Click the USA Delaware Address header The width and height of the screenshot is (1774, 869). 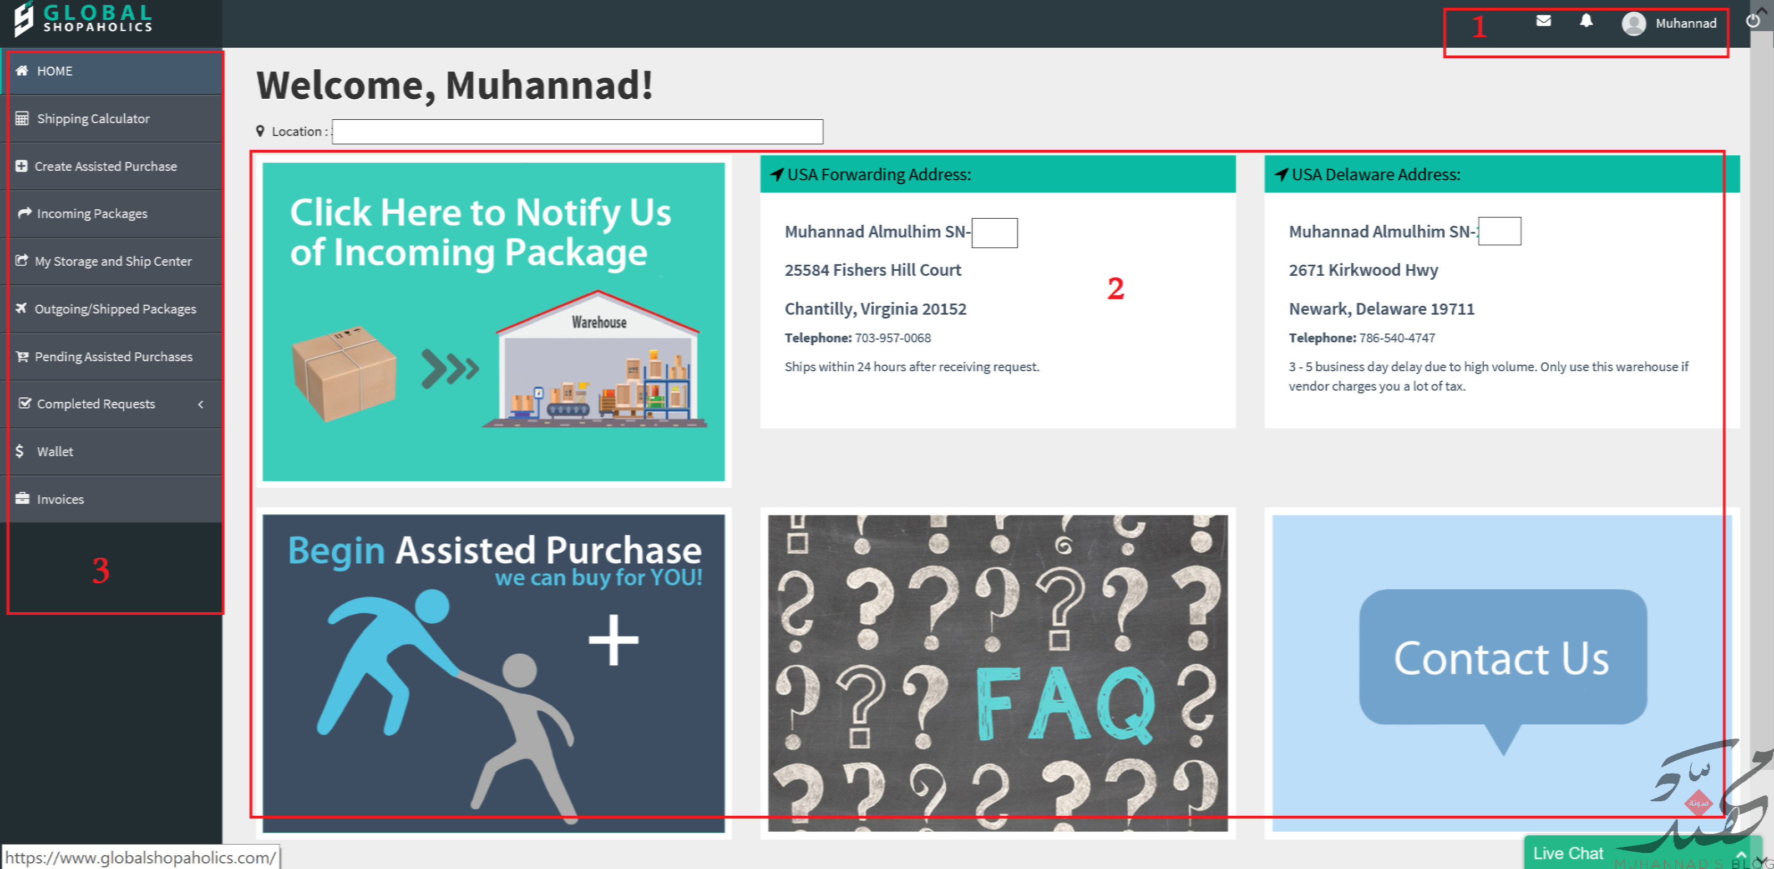pyautogui.click(x=1502, y=174)
